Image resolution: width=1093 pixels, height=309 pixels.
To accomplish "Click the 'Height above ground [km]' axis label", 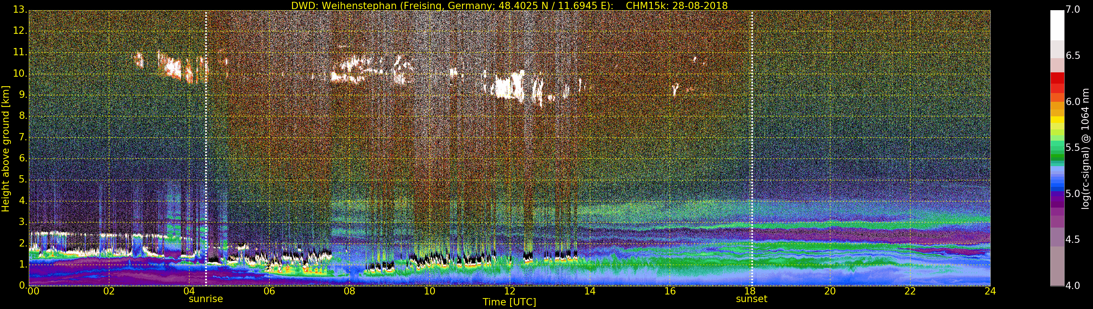I will click(x=5, y=149).
